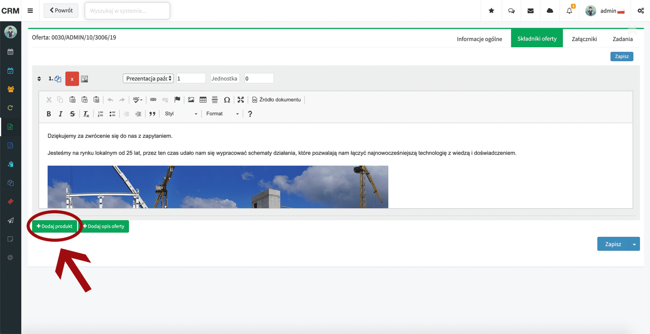Insert horizontal line in editor
This screenshot has height=334, width=650.
pos(215,100)
